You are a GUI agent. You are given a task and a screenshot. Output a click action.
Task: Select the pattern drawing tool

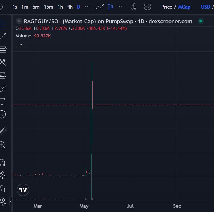point(3,62)
